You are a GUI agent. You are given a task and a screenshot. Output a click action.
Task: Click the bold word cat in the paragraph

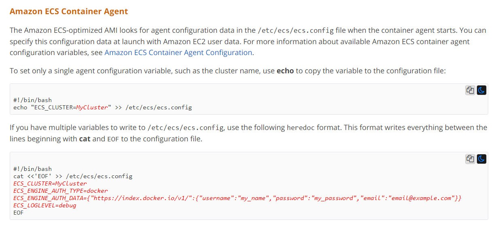click(x=85, y=138)
